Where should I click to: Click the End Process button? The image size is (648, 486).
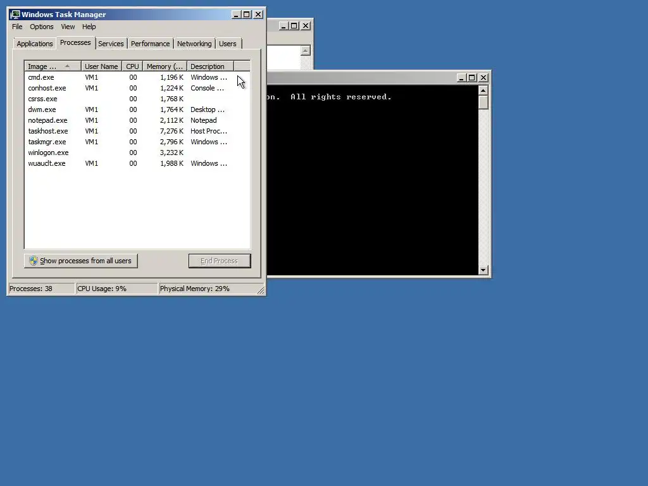pyautogui.click(x=220, y=261)
